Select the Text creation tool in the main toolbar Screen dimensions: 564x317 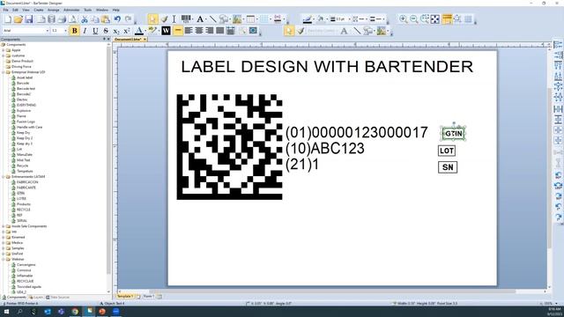click(200, 19)
